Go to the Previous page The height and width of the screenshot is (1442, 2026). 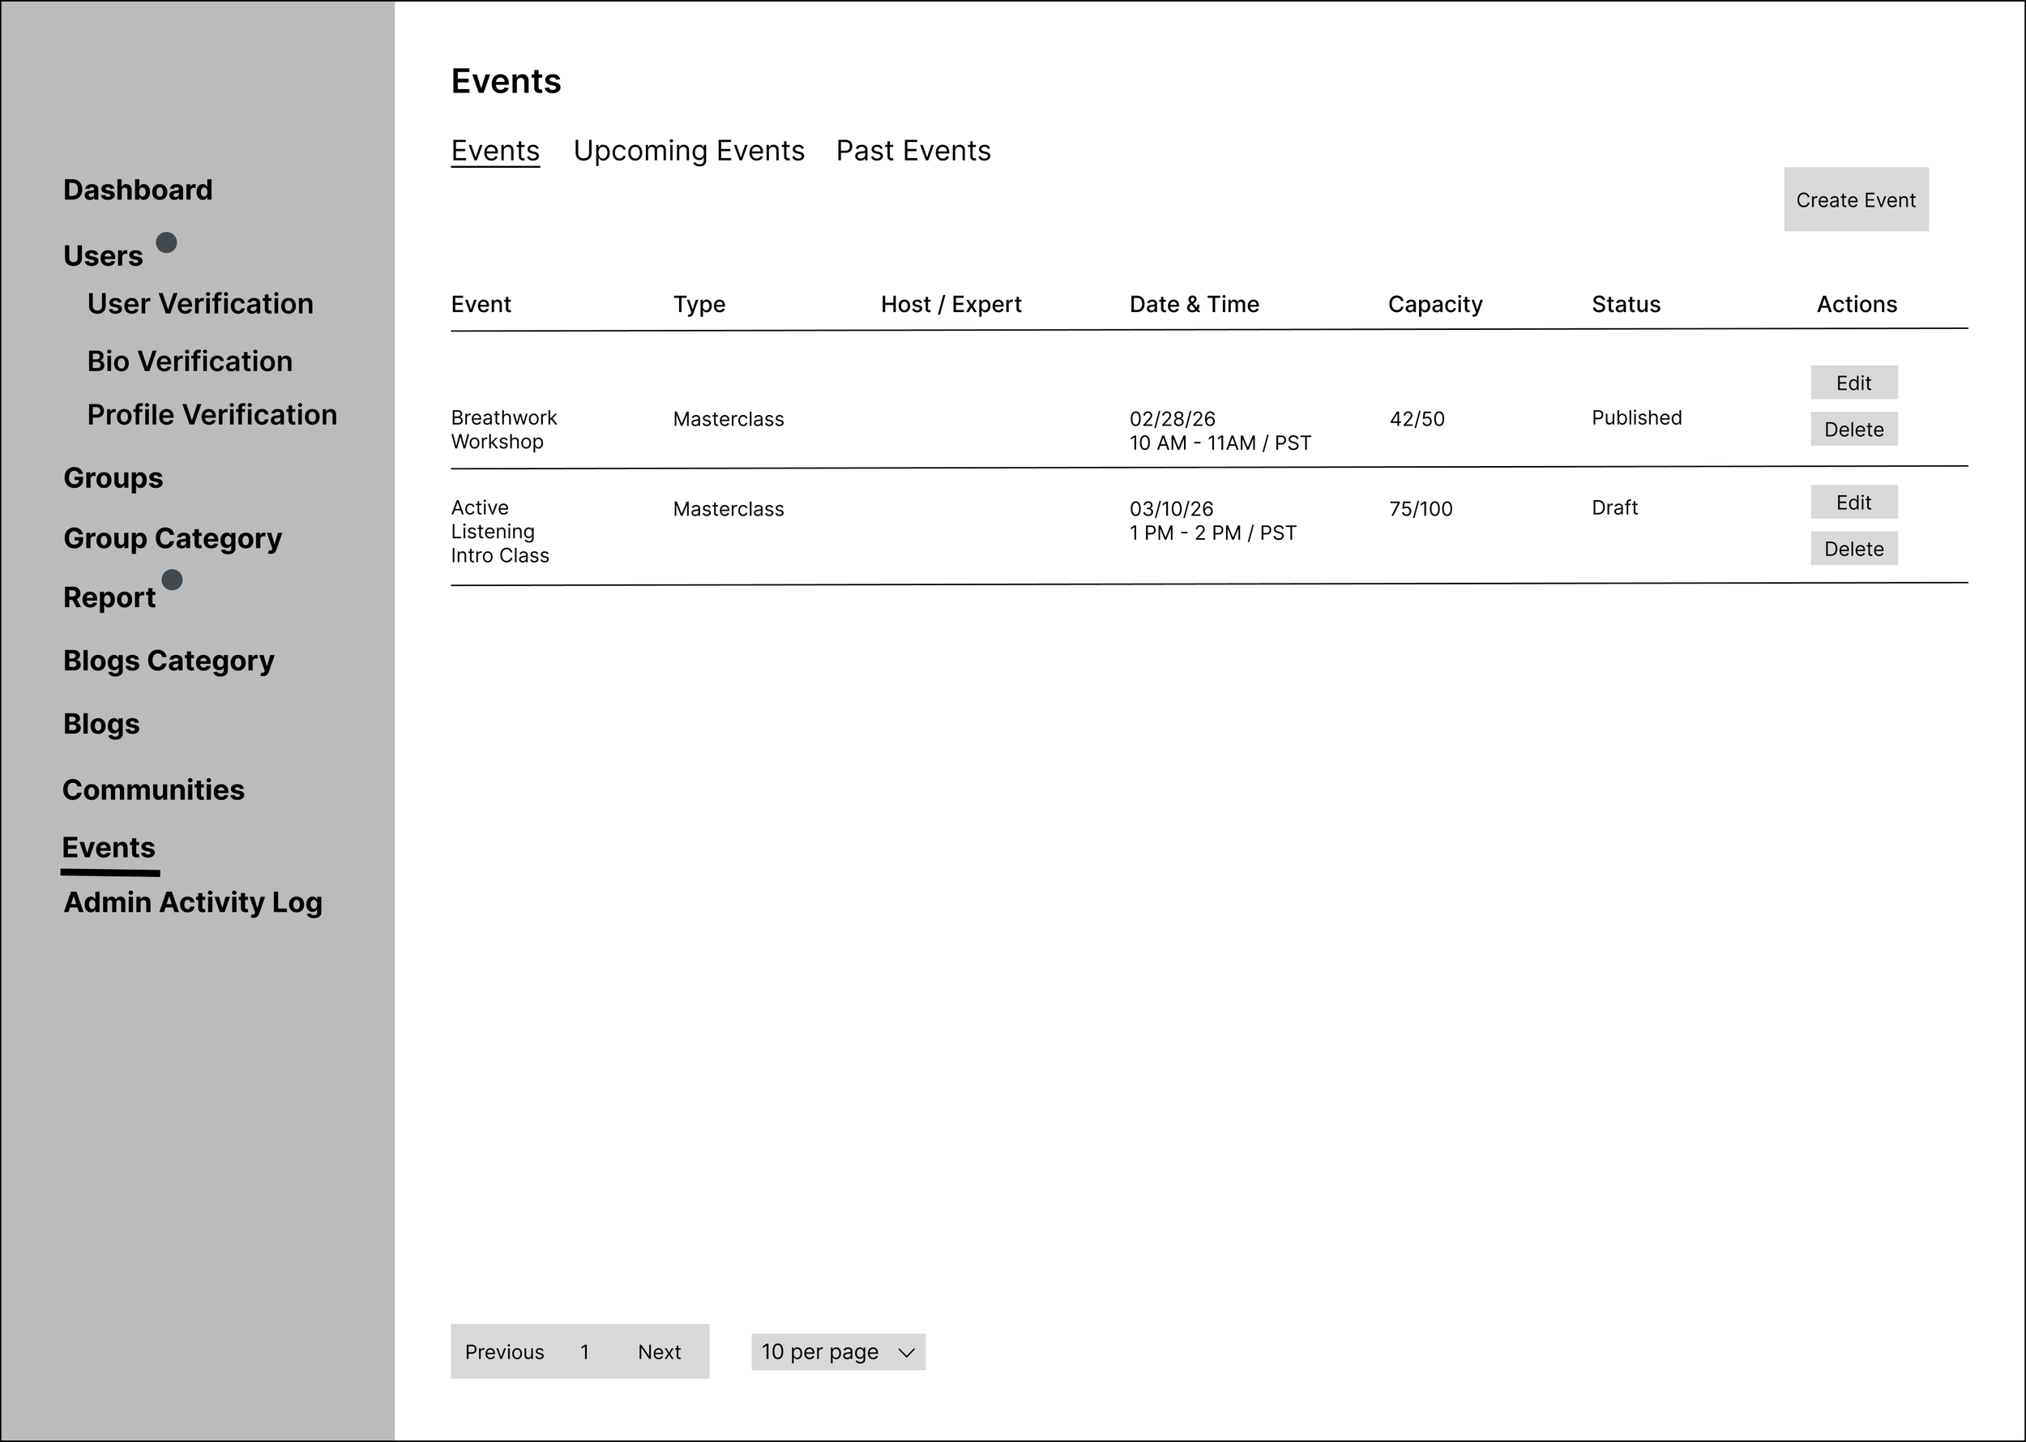[504, 1351]
